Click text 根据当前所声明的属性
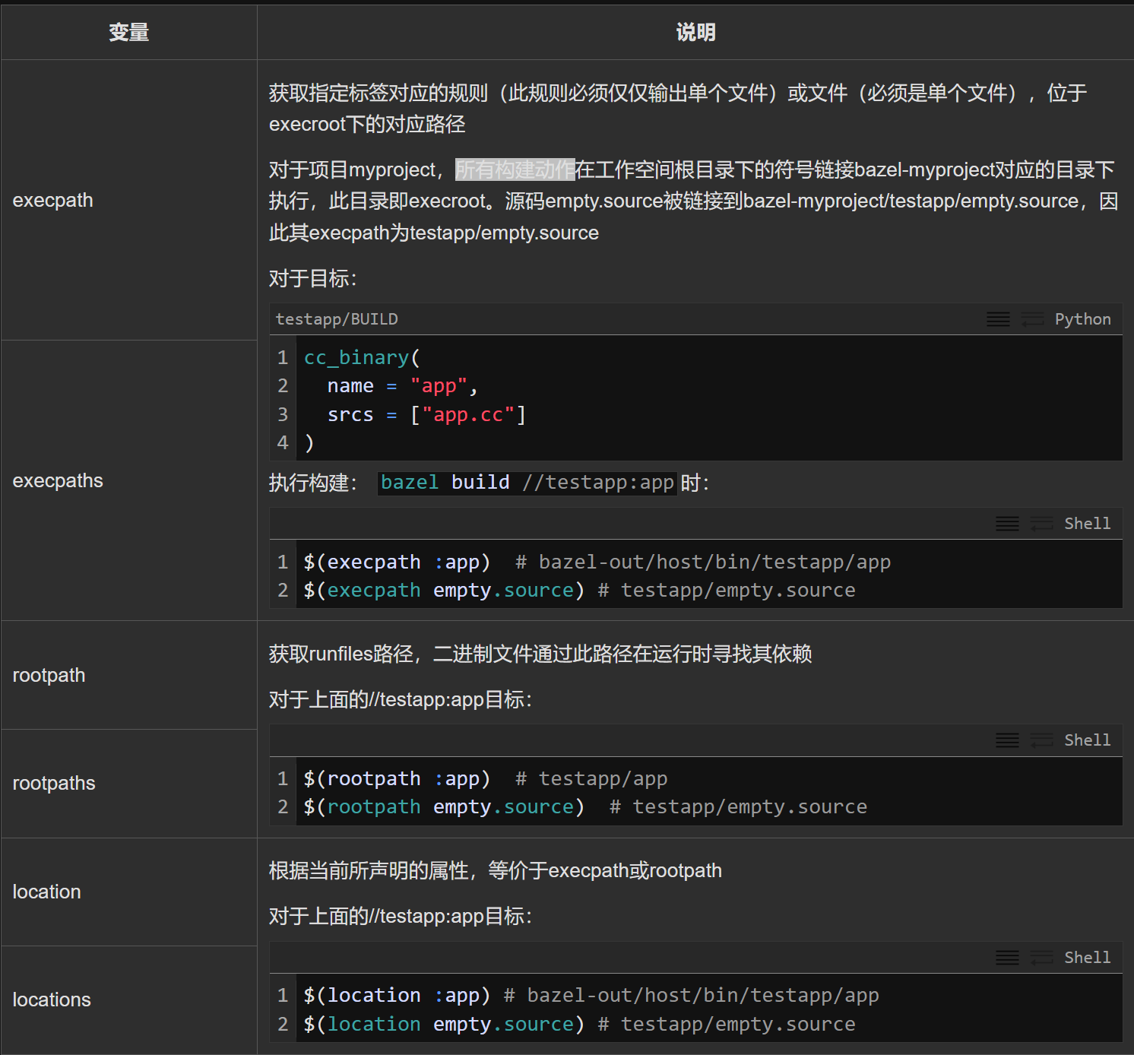The image size is (1134, 1055). 496,870
